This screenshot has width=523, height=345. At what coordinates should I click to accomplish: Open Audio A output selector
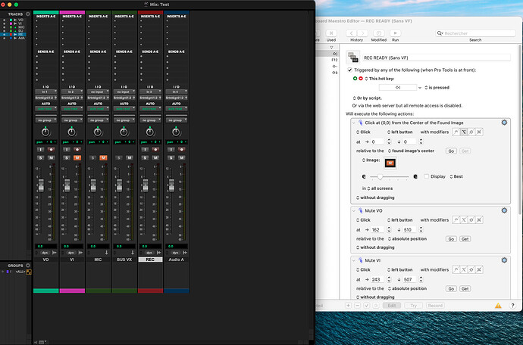(x=176, y=98)
